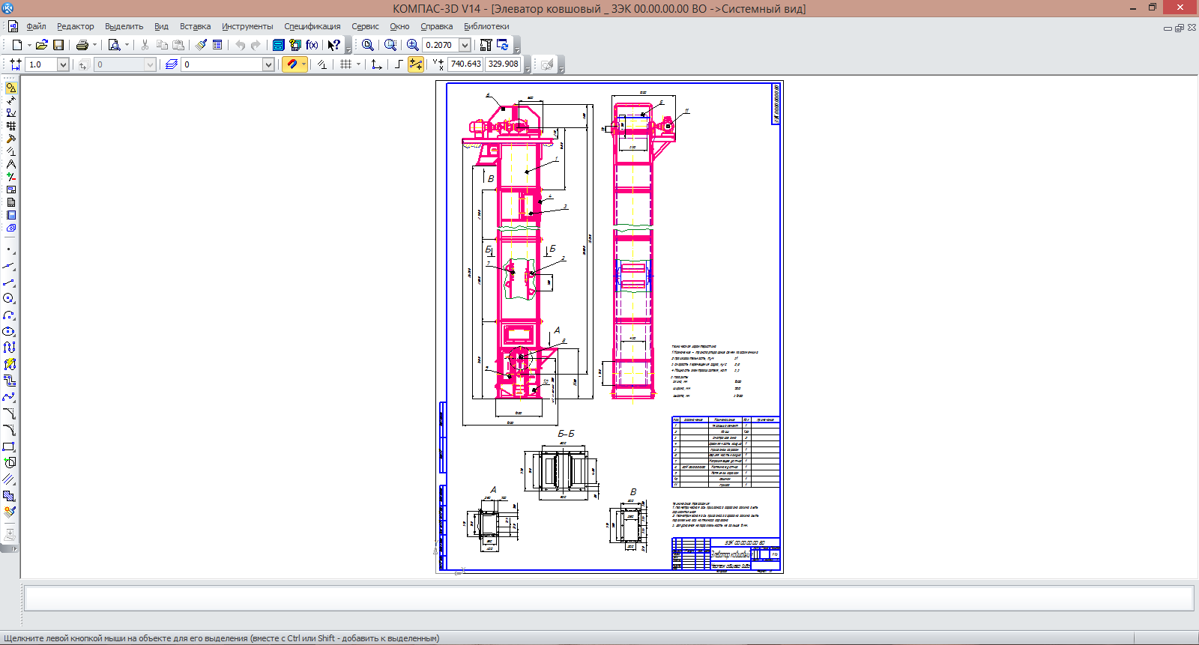Viewport: 1199px width, 645px height.
Task: Select the Bezier spline curve tool
Action: pyautogui.click(x=9, y=397)
